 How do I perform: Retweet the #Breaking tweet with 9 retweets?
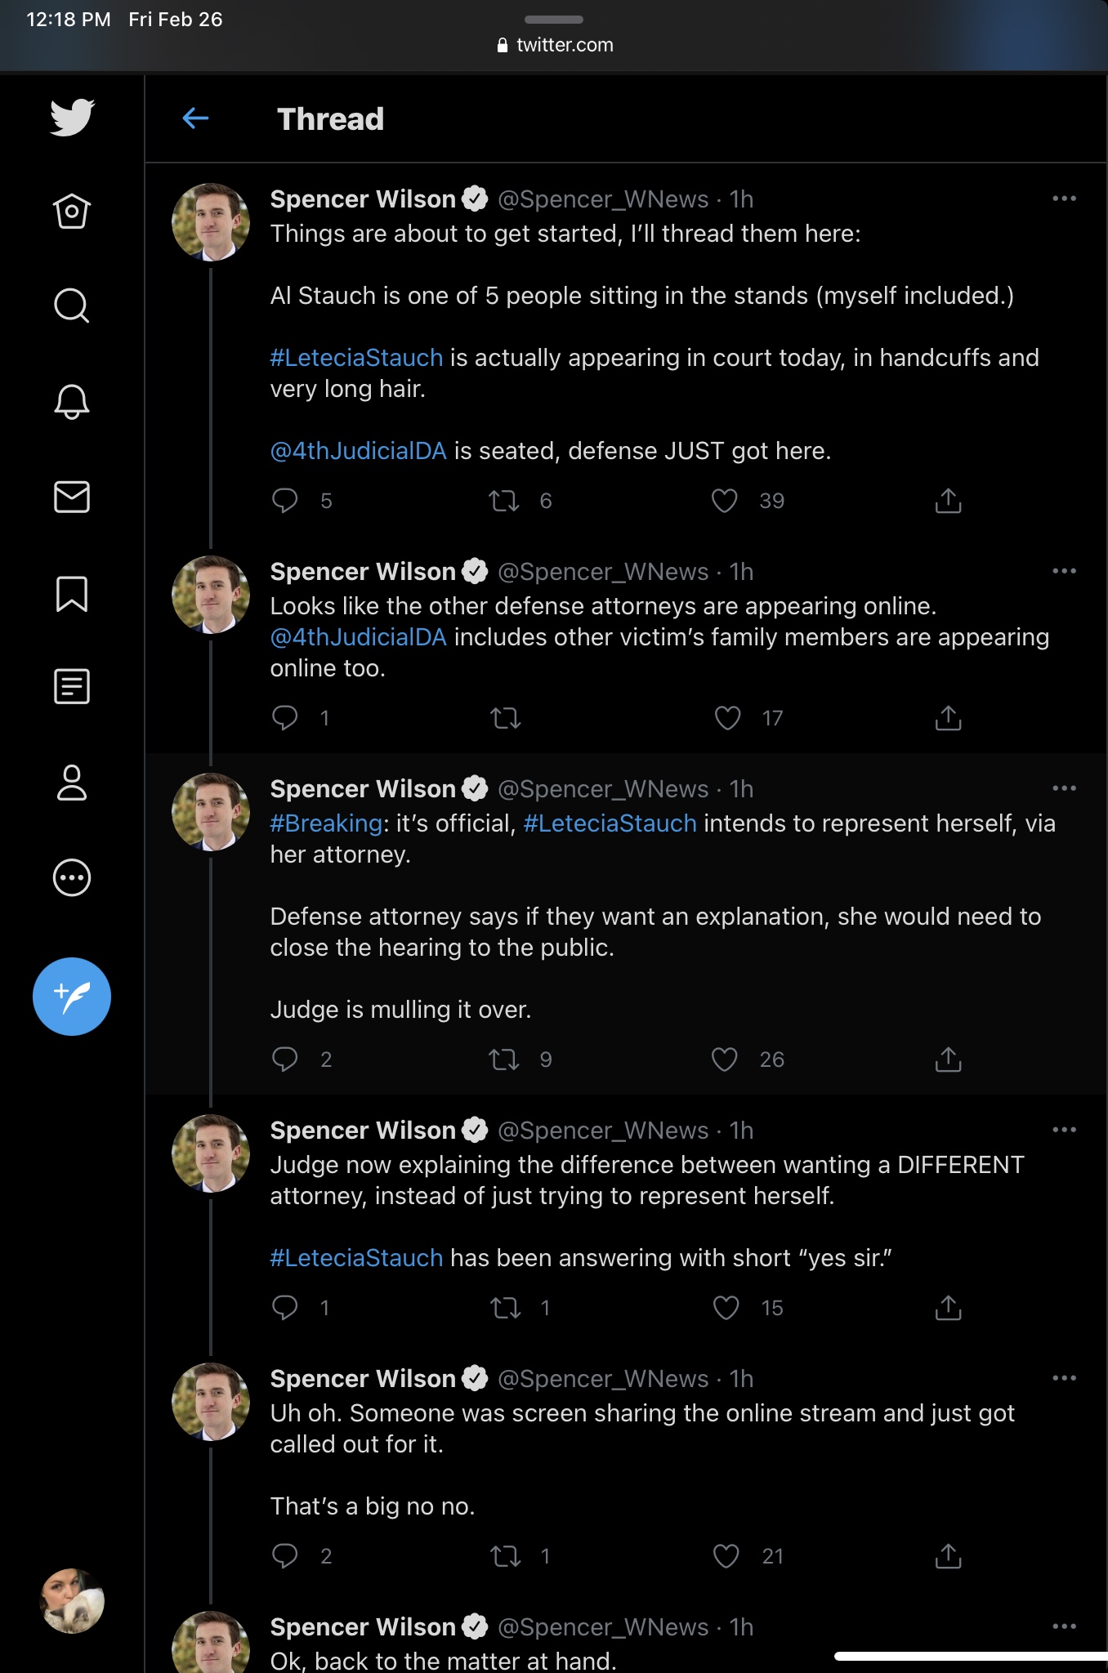[504, 1060]
